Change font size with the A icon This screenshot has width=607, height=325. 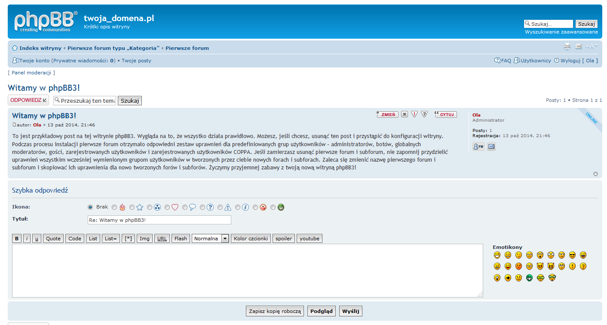click(x=592, y=46)
